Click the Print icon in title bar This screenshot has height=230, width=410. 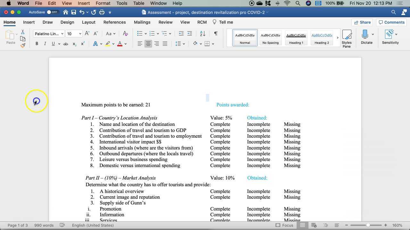102,12
